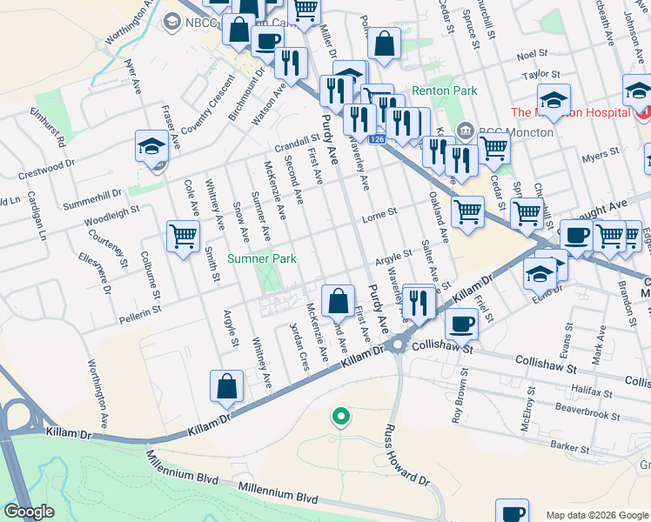This screenshot has height=522, width=651.
Task: Open the Google logo link
Action: click(30, 512)
